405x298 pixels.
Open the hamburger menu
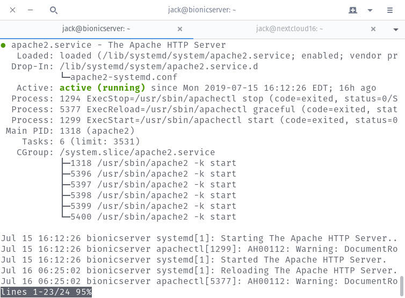pyautogui.click(x=390, y=10)
